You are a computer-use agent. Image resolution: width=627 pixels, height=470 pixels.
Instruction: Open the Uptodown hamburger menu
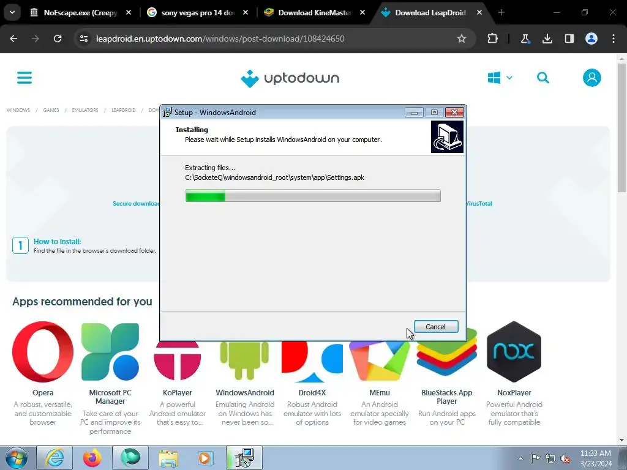(x=24, y=78)
